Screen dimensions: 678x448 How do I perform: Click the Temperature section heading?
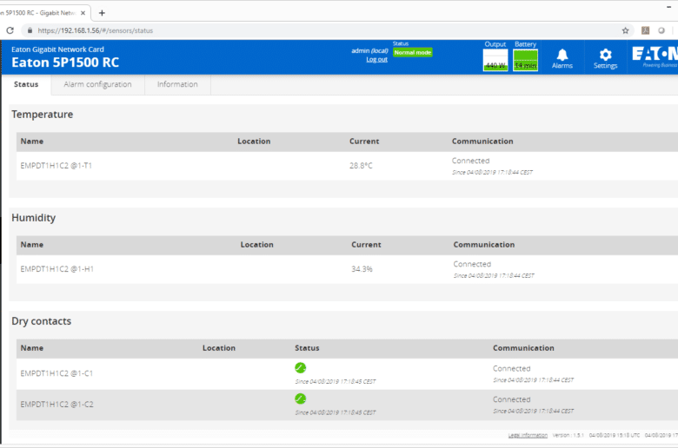pyautogui.click(x=43, y=115)
